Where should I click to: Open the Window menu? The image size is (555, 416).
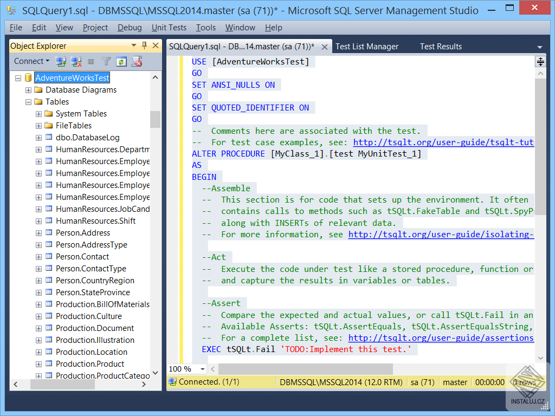point(240,28)
